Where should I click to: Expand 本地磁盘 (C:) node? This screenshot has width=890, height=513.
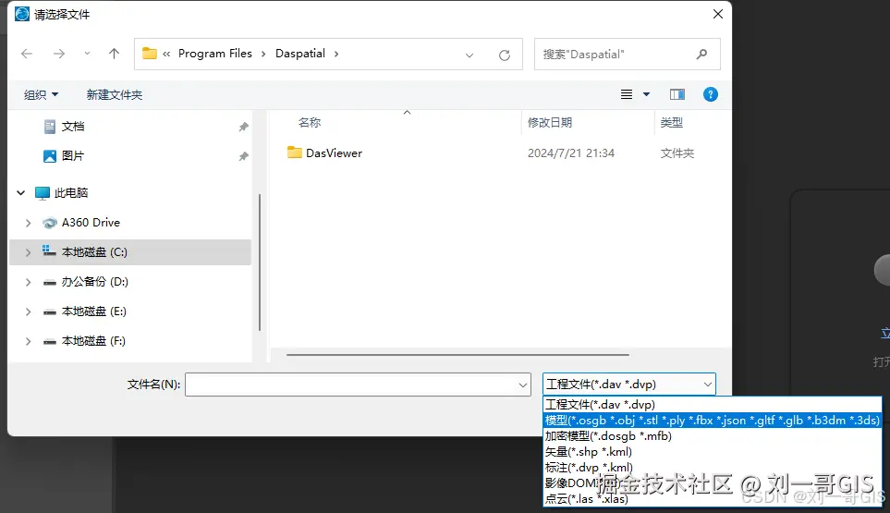point(28,252)
